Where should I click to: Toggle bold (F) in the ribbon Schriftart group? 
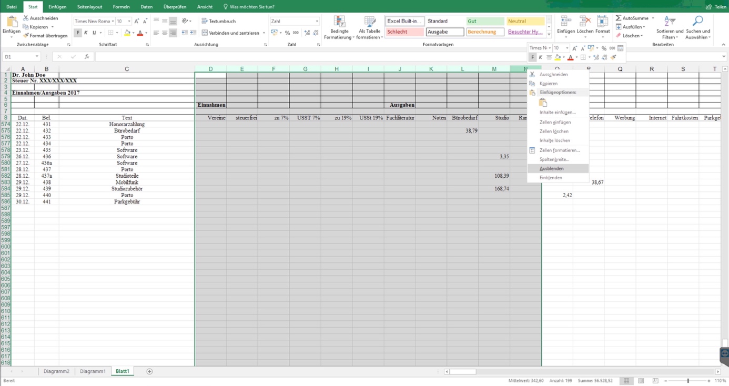(x=78, y=33)
